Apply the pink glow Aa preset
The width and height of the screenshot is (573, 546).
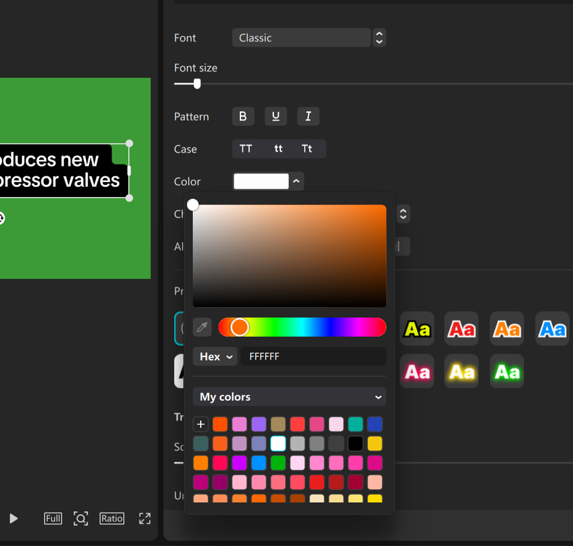click(417, 371)
